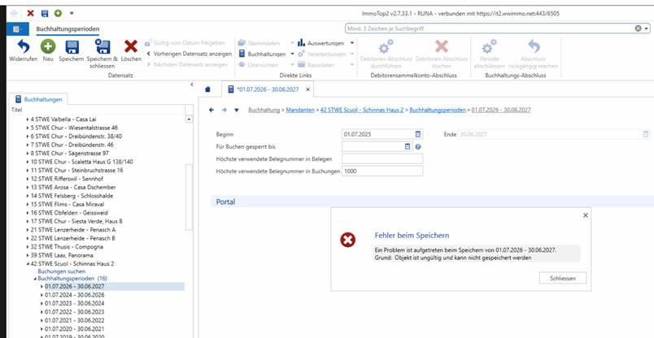
Task: Open the breadcrumb history dropdown triangle
Action: pos(237,110)
